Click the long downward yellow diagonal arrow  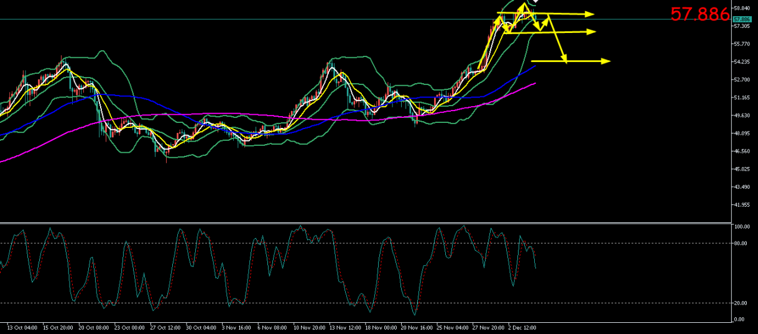[x=557, y=39]
